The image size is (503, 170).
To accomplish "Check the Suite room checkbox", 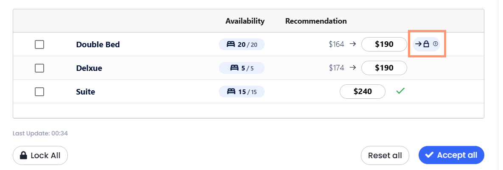I will pyautogui.click(x=39, y=92).
